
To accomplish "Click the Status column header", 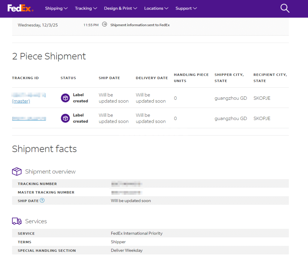I will point(68,78).
